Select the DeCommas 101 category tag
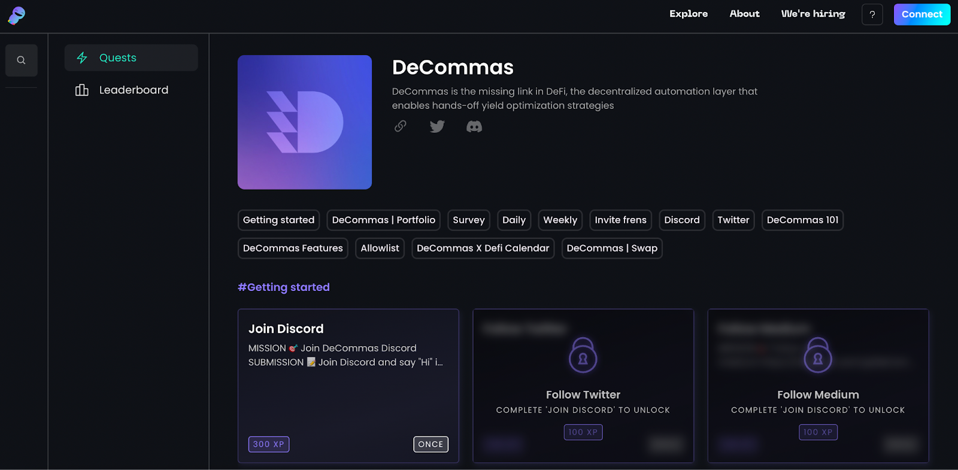This screenshot has height=470, width=958. (802, 220)
